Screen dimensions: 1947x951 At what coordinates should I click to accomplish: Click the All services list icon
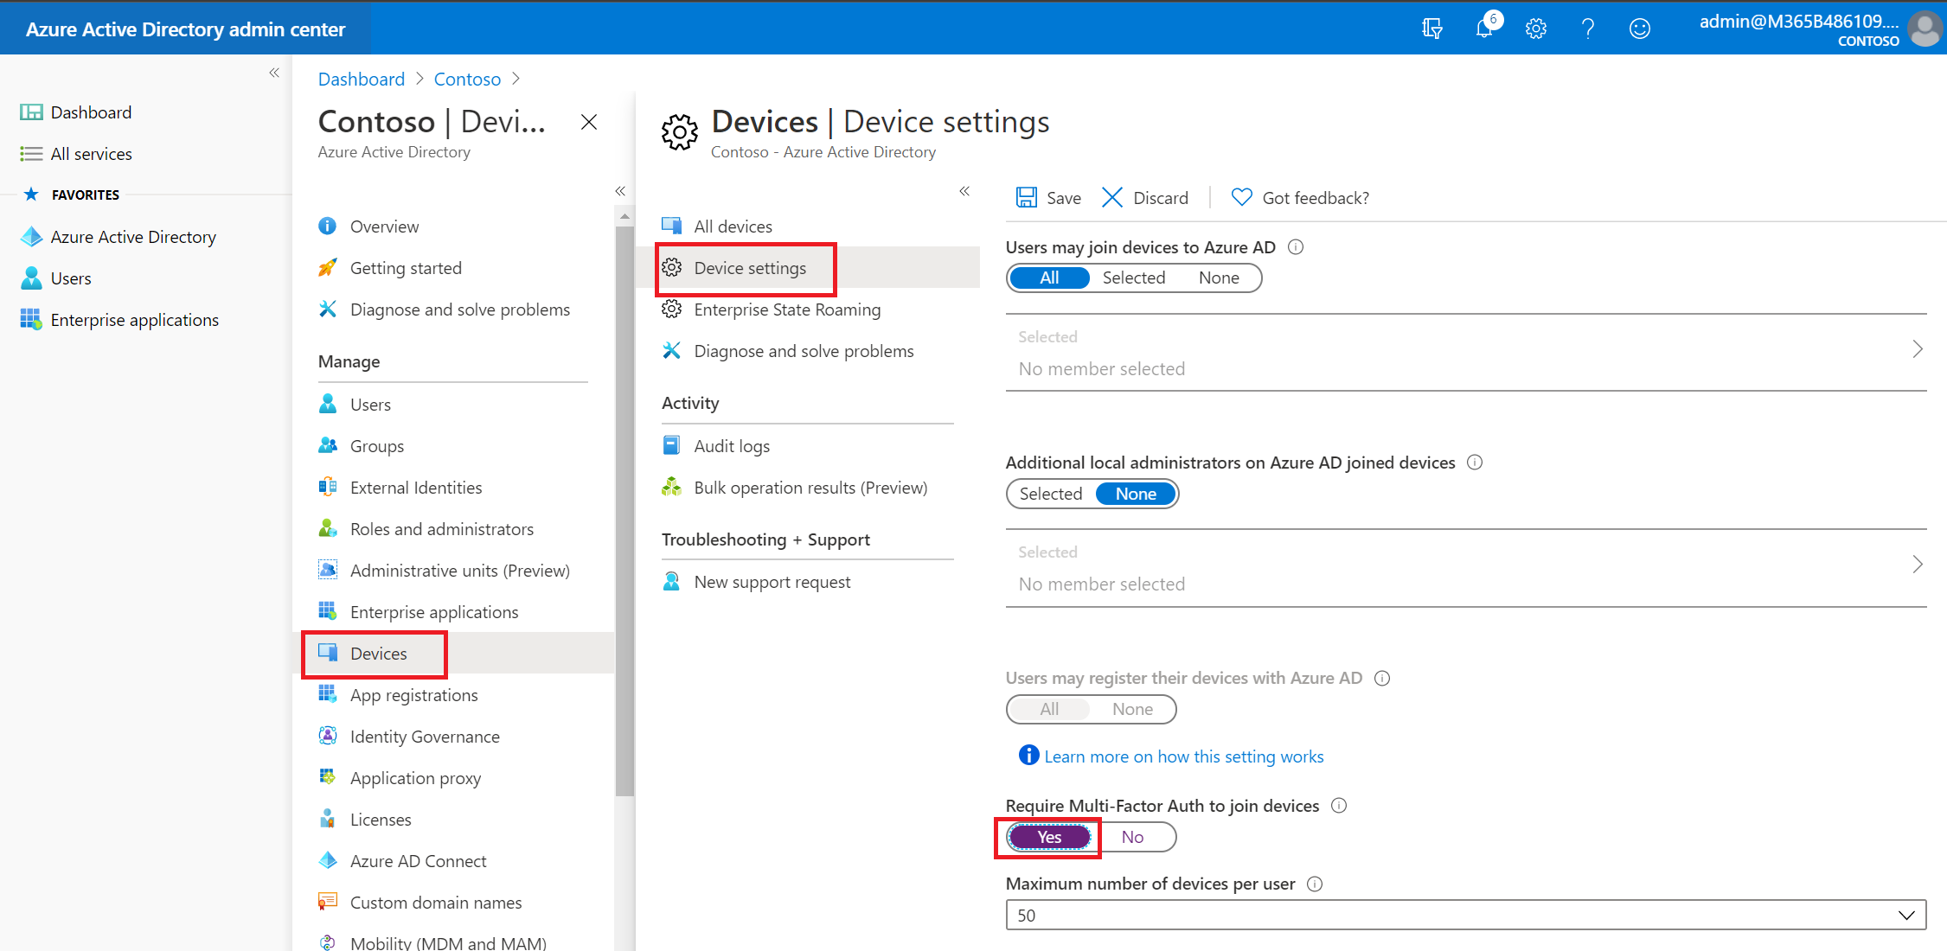coord(31,154)
